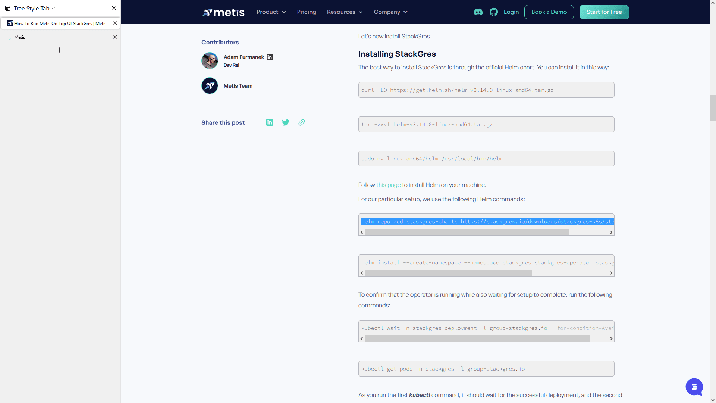Image resolution: width=716 pixels, height=403 pixels.
Task: Click Adam Furmanek's profile photo
Action: coord(210,60)
